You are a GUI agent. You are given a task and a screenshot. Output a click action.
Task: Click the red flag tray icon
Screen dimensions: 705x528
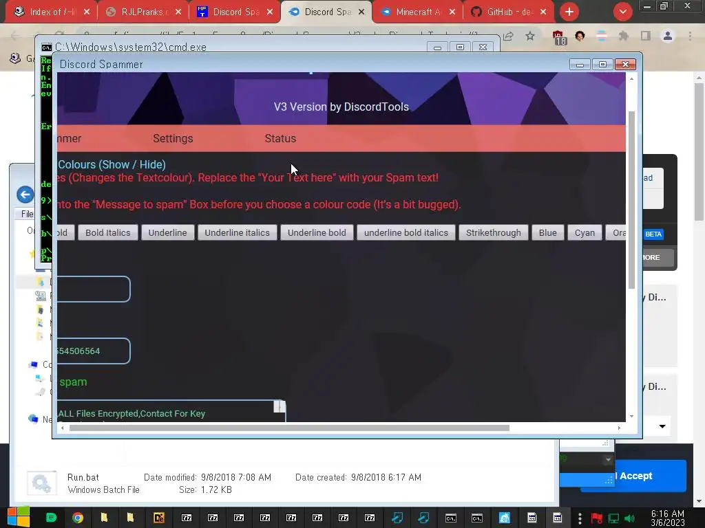tap(597, 518)
